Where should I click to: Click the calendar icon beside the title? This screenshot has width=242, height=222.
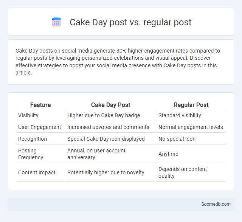click(57, 22)
